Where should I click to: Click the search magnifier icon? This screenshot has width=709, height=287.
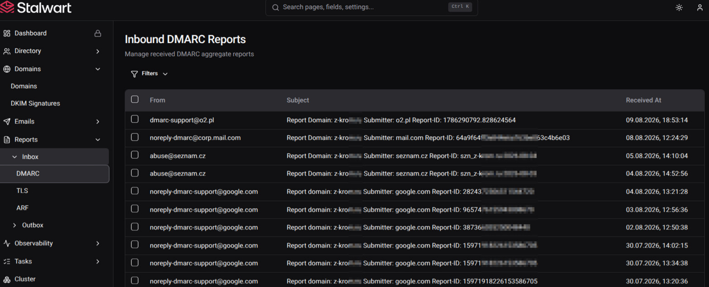275,8
